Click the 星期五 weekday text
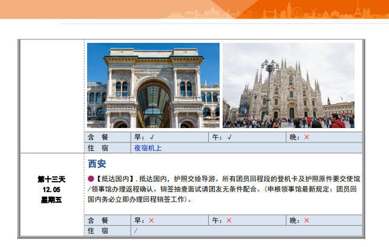Screen dimensions: 389x247 coord(51,200)
